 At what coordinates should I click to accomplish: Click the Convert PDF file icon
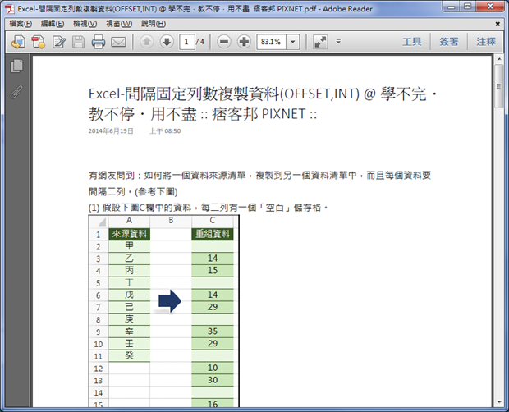(x=39, y=42)
